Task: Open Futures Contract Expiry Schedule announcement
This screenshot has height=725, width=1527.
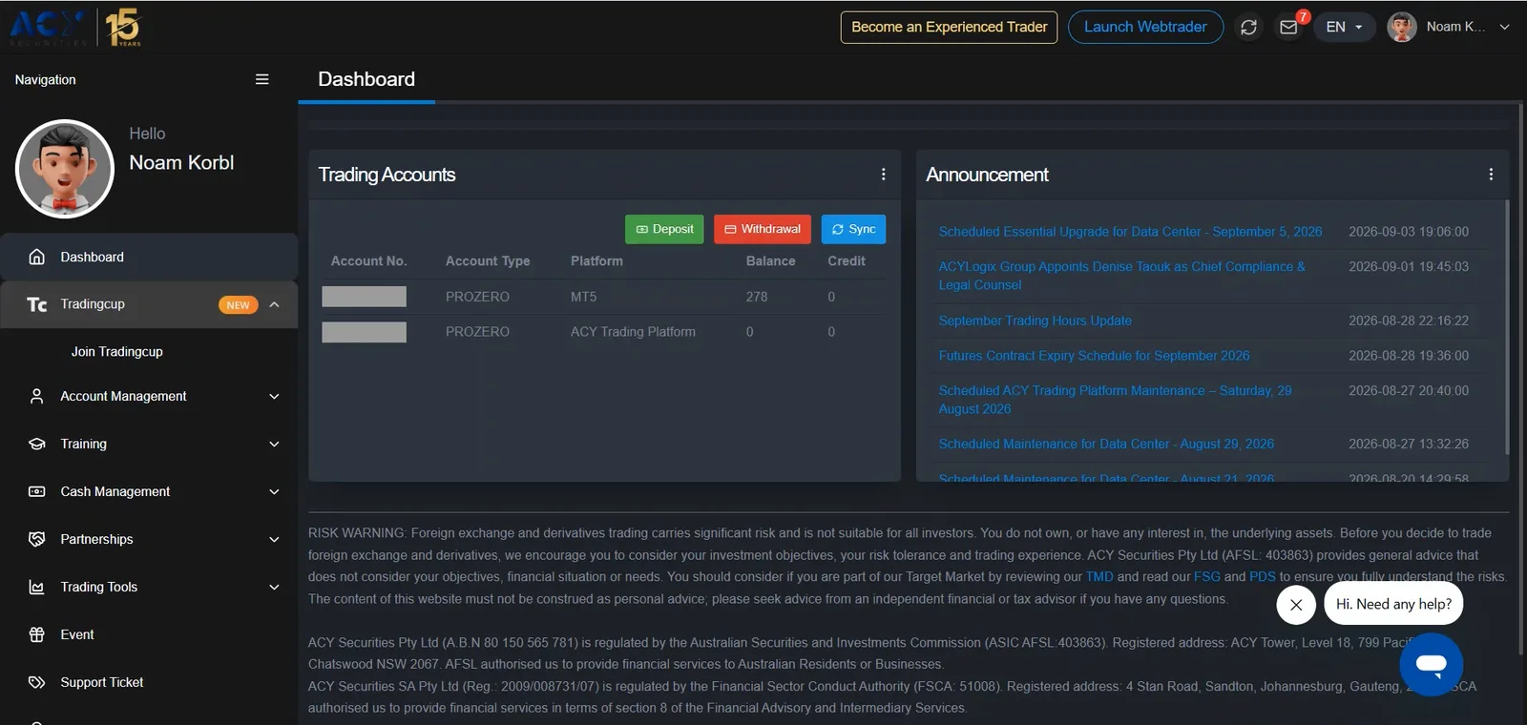Action: (x=1094, y=356)
